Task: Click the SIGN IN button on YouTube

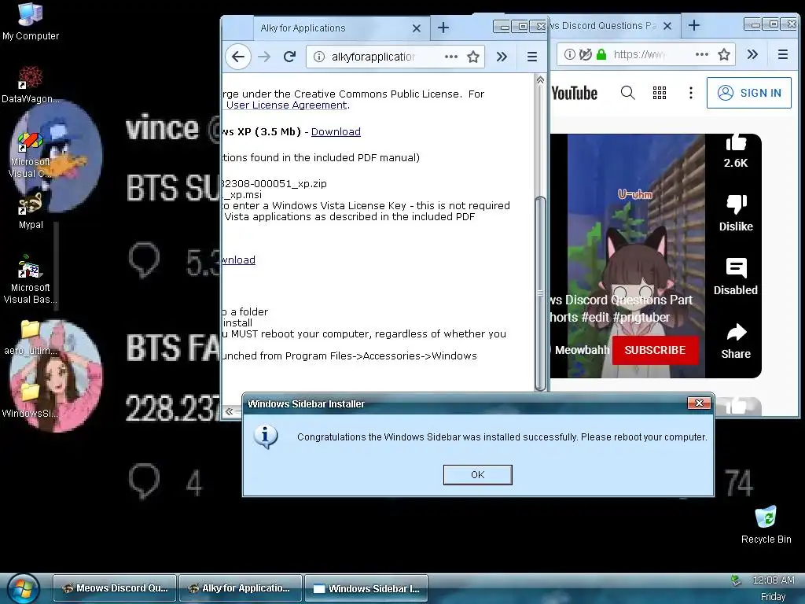Action: [749, 93]
